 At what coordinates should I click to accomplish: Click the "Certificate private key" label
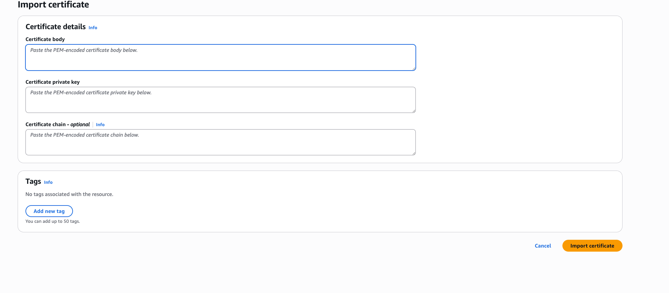coord(53,82)
